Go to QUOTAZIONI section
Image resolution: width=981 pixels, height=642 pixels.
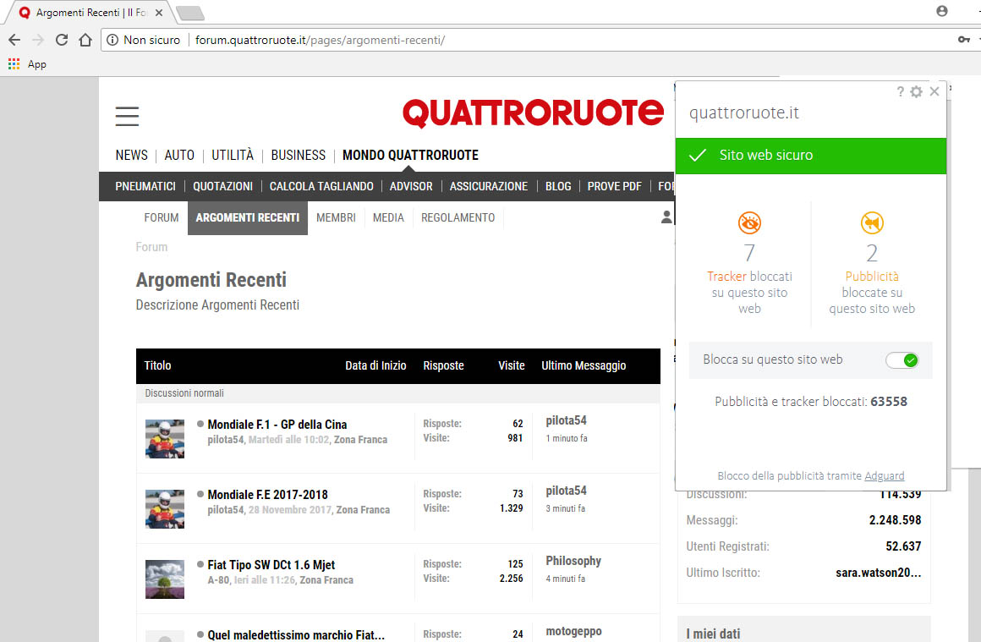[x=222, y=186]
